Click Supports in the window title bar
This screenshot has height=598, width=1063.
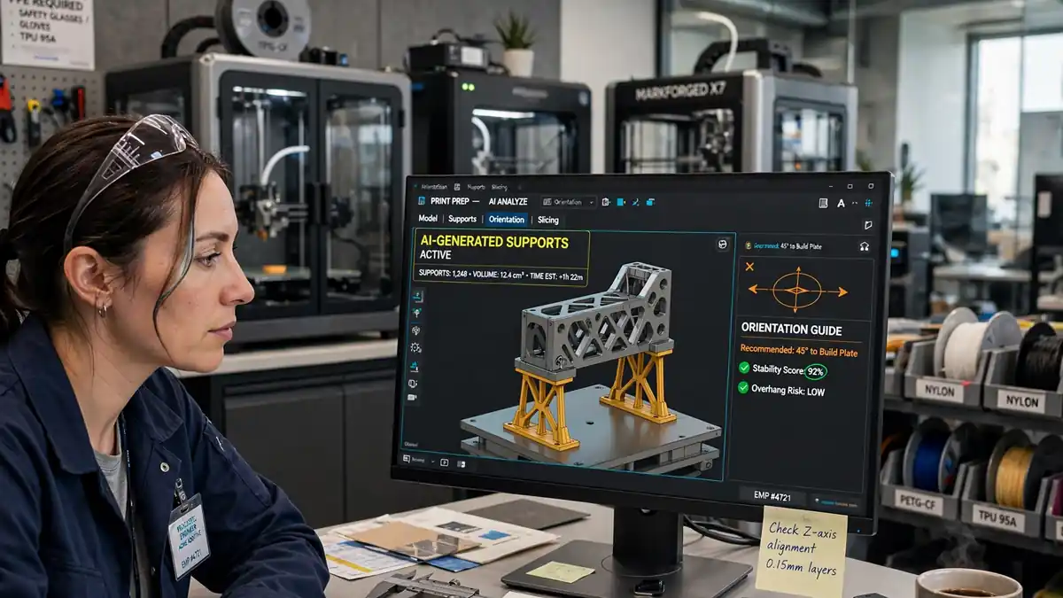click(476, 187)
